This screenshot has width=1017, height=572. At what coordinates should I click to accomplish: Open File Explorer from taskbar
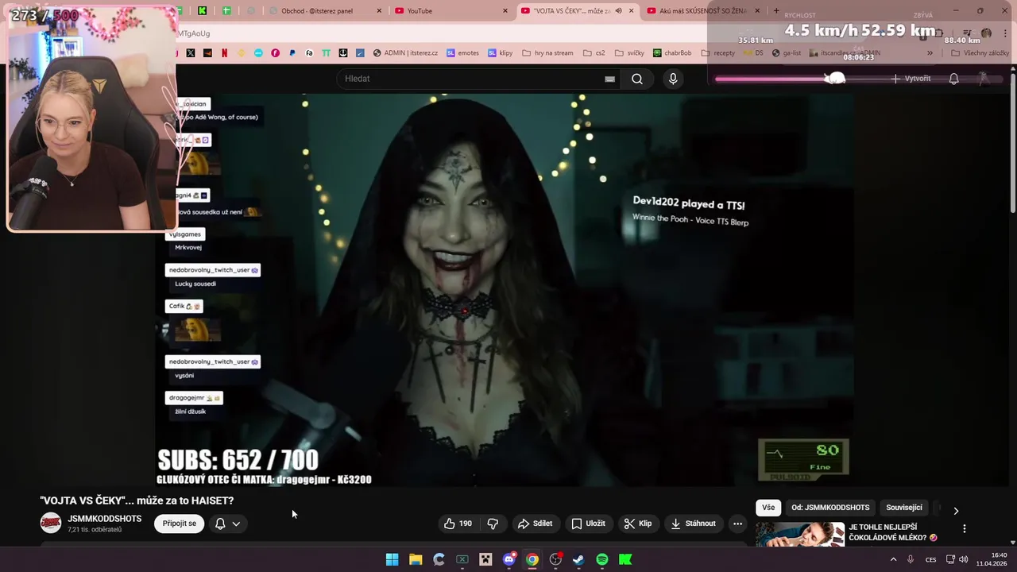pyautogui.click(x=416, y=559)
